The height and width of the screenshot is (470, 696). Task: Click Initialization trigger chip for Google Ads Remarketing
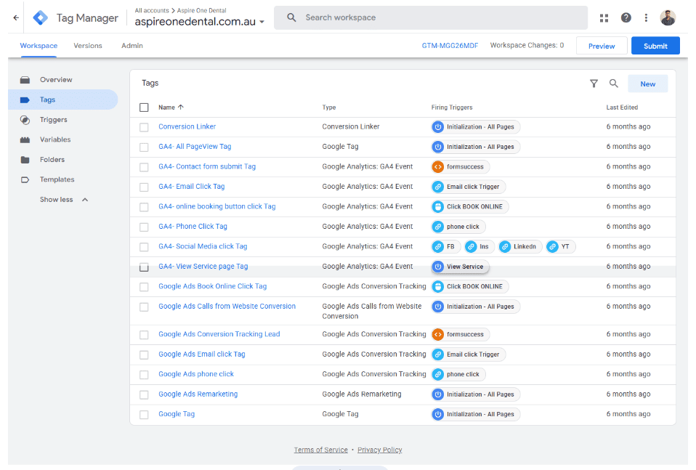(x=476, y=394)
